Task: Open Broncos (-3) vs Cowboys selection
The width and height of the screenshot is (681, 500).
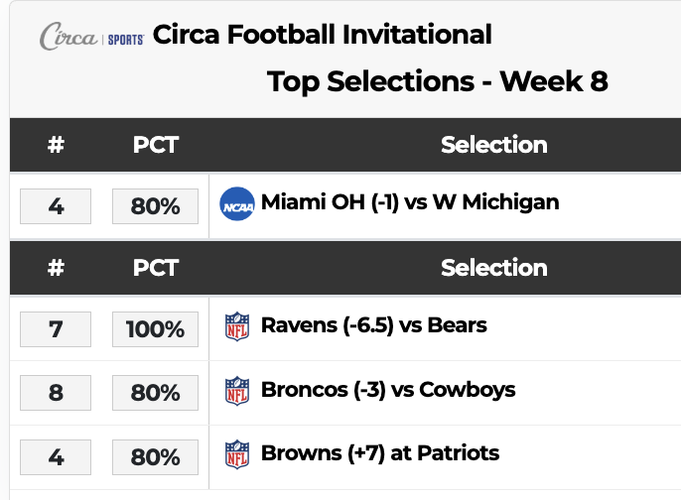Action: point(388,389)
